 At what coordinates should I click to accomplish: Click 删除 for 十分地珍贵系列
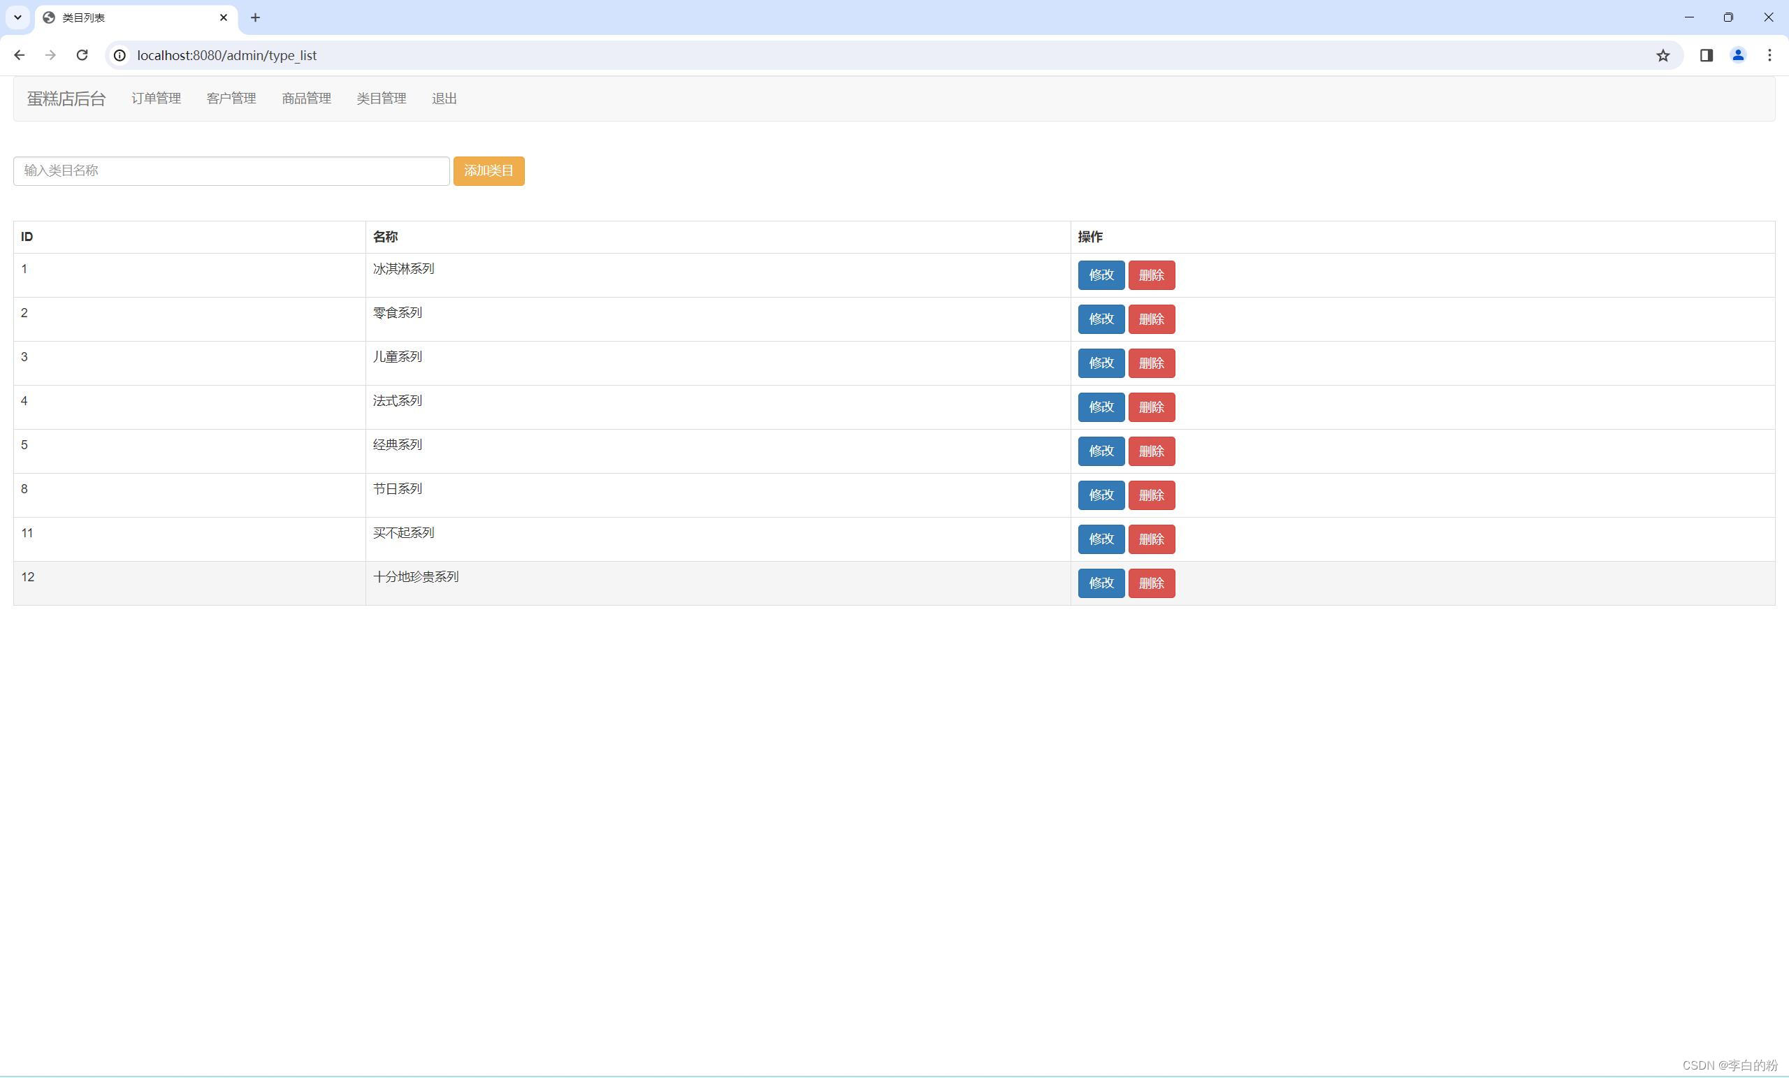coord(1152,583)
